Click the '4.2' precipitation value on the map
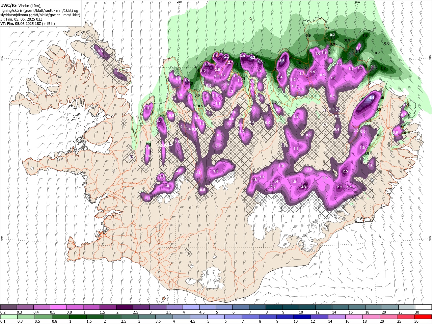The image size is (432, 324). pyautogui.click(x=252, y=58)
